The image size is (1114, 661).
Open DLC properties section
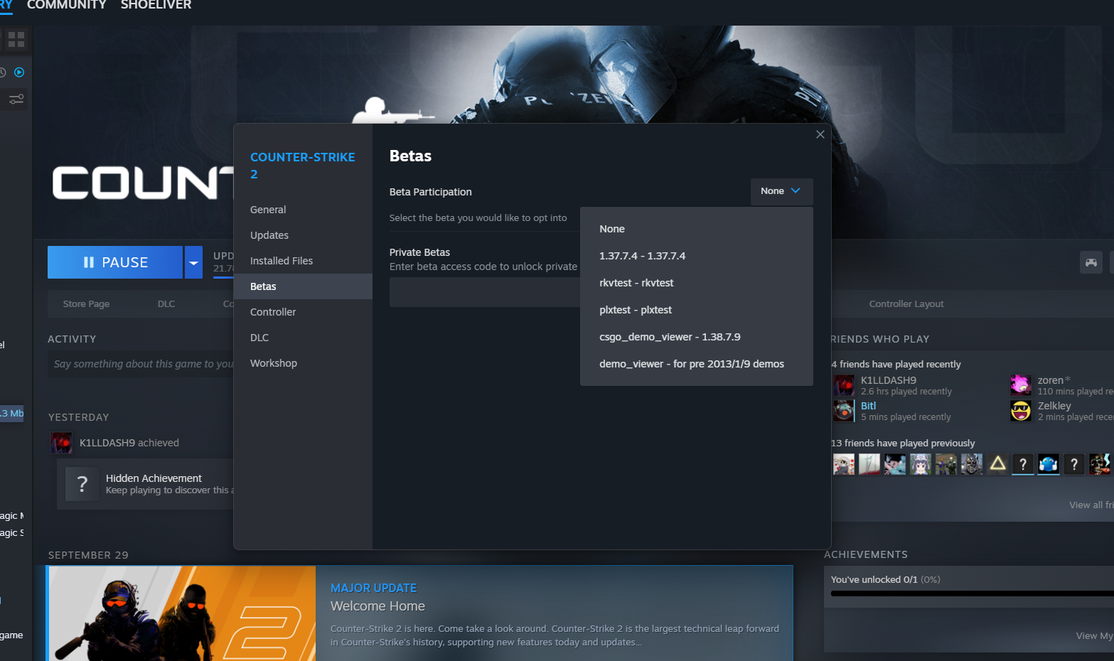[x=303, y=338]
